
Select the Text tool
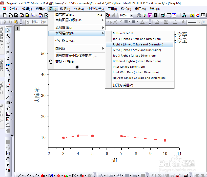tap(8, 80)
